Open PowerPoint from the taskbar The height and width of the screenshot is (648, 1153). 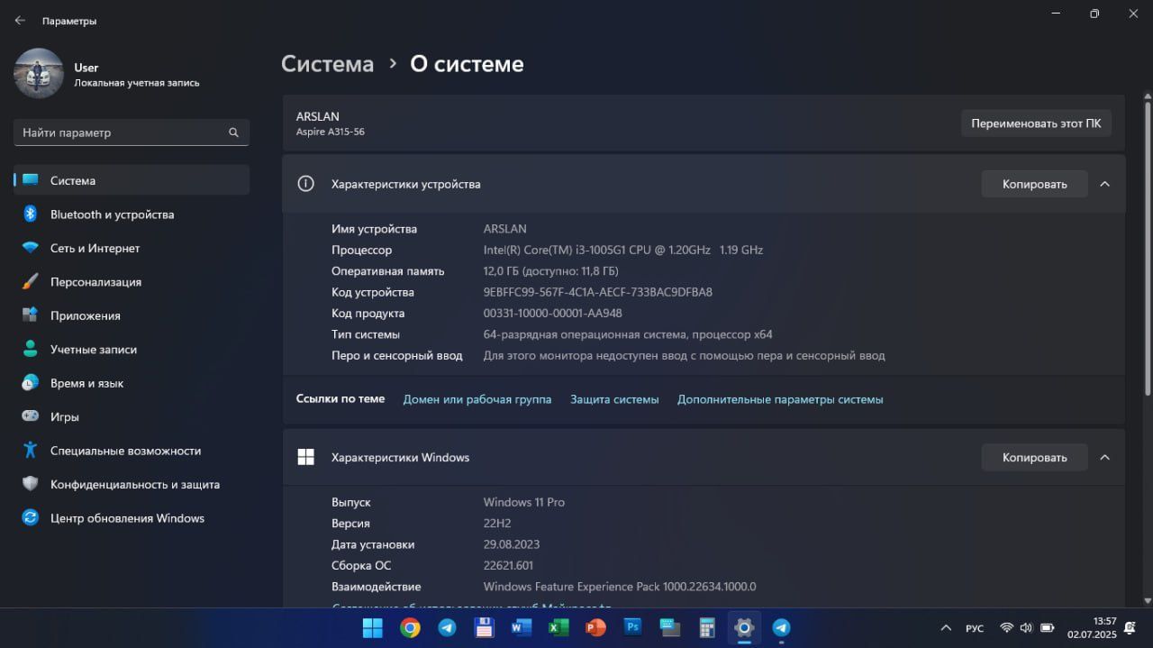595,627
